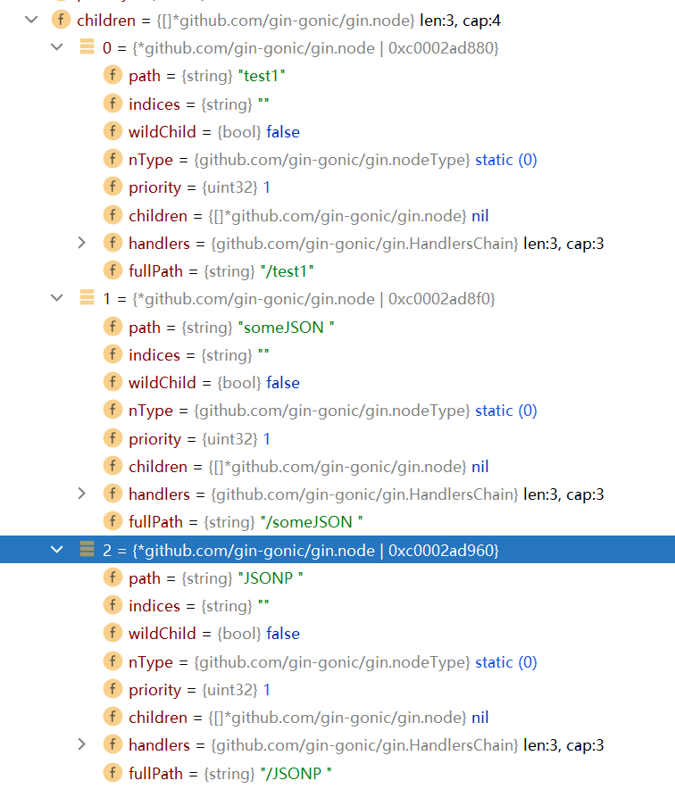The image size is (675, 789).
Task: Click the list icon for element 0
Action: click(x=87, y=46)
